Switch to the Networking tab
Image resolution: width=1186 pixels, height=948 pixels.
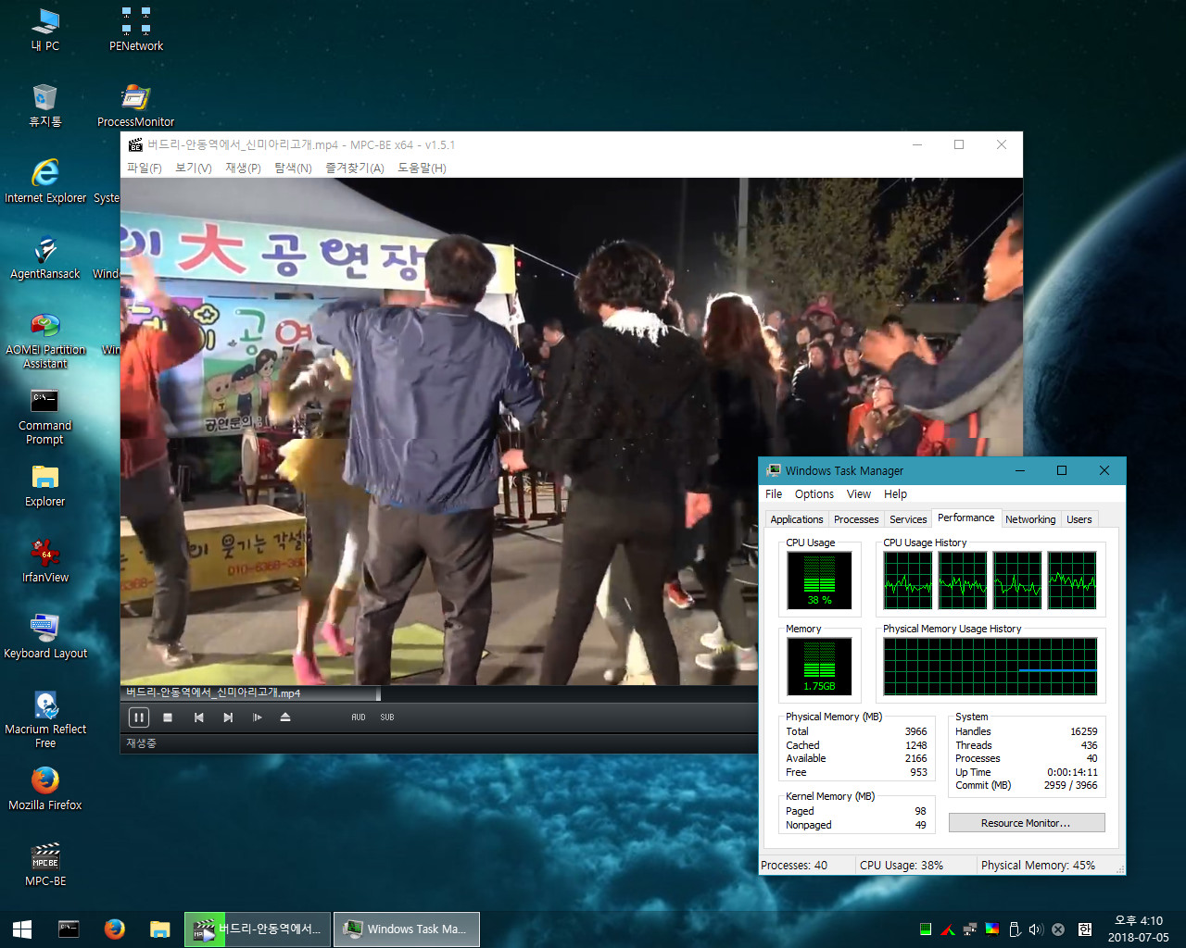[1030, 519]
